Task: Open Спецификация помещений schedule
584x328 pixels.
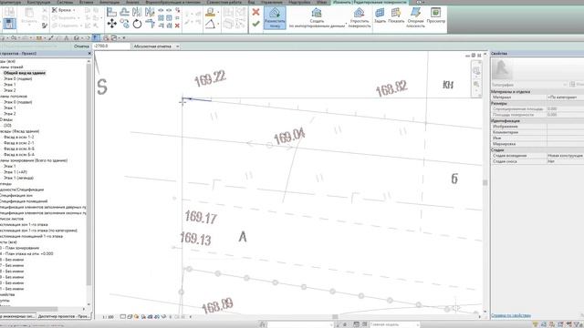Action: [x=24, y=201]
